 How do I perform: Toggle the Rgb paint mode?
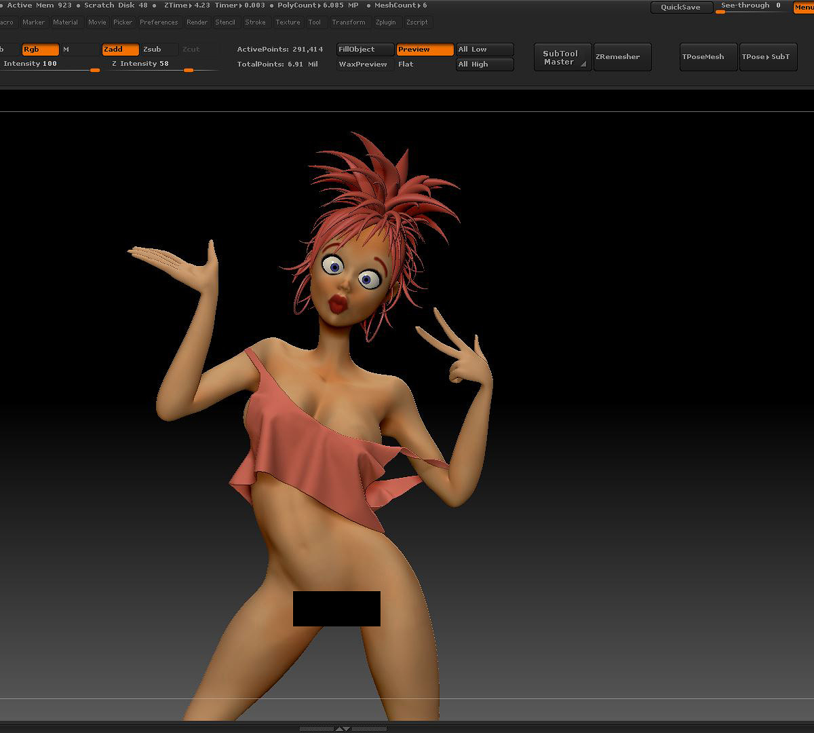click(40, 50)
